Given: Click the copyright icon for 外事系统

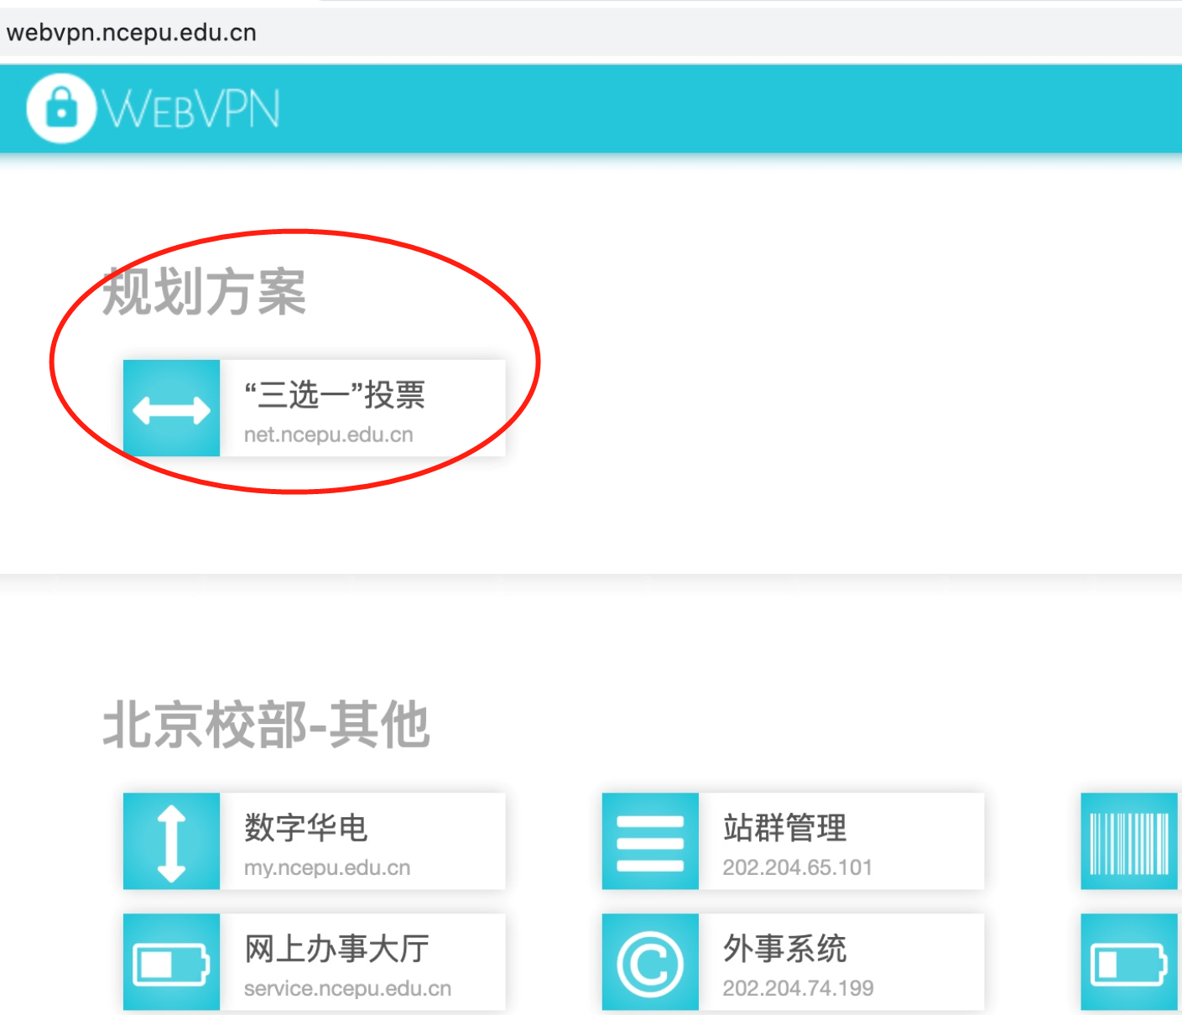Looking at the screenshot, I should 650,963.
